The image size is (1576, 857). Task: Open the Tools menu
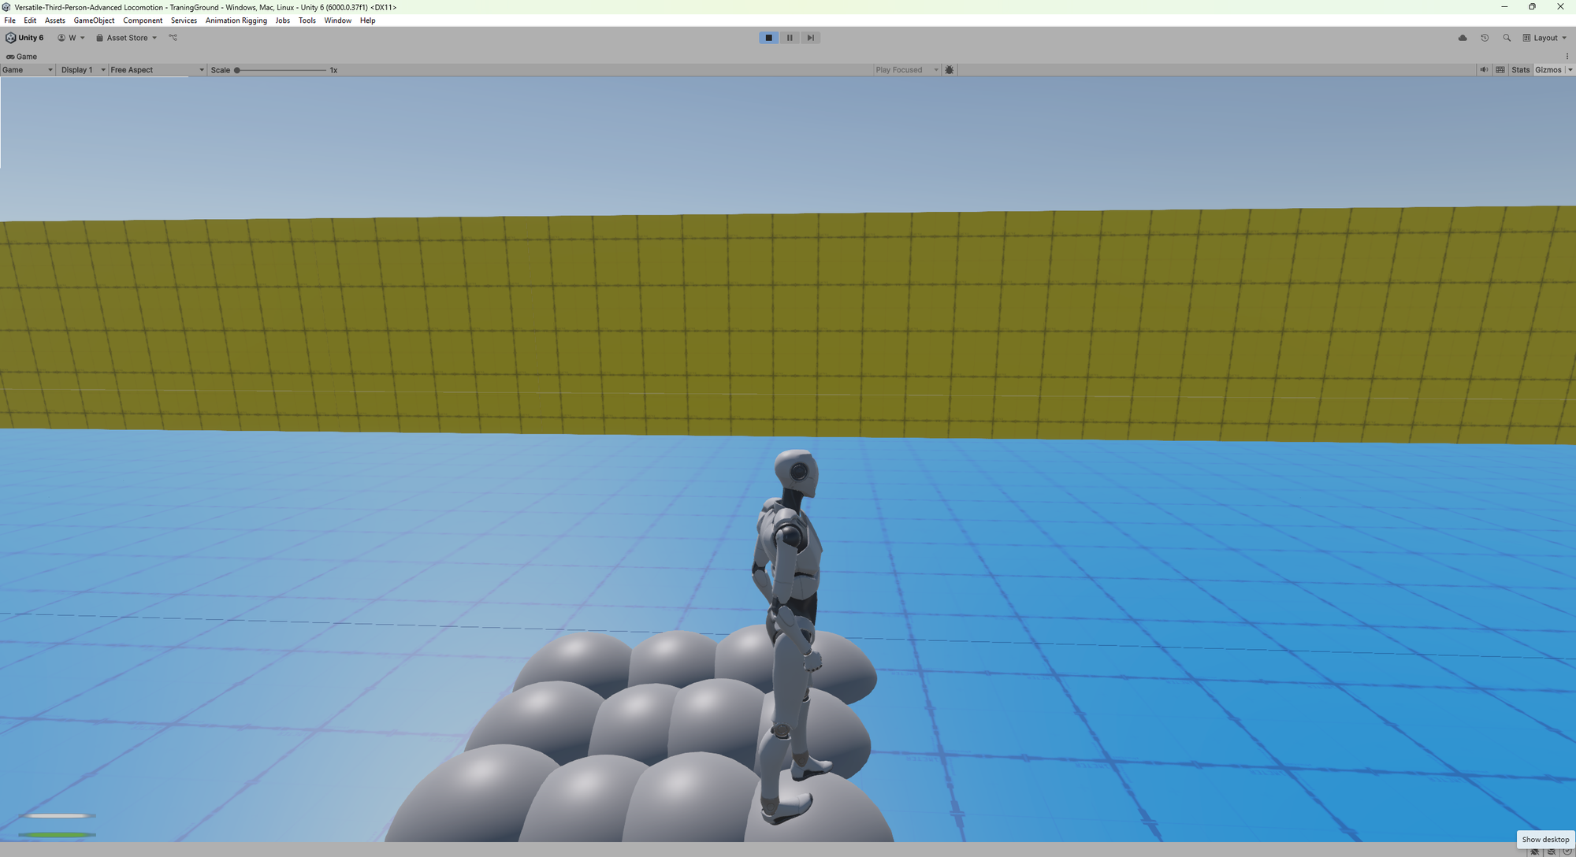[x=307, y=20]
